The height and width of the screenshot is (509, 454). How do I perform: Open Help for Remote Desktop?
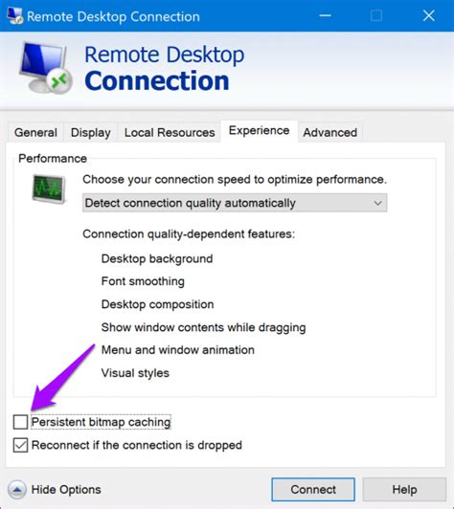[404, 490]
